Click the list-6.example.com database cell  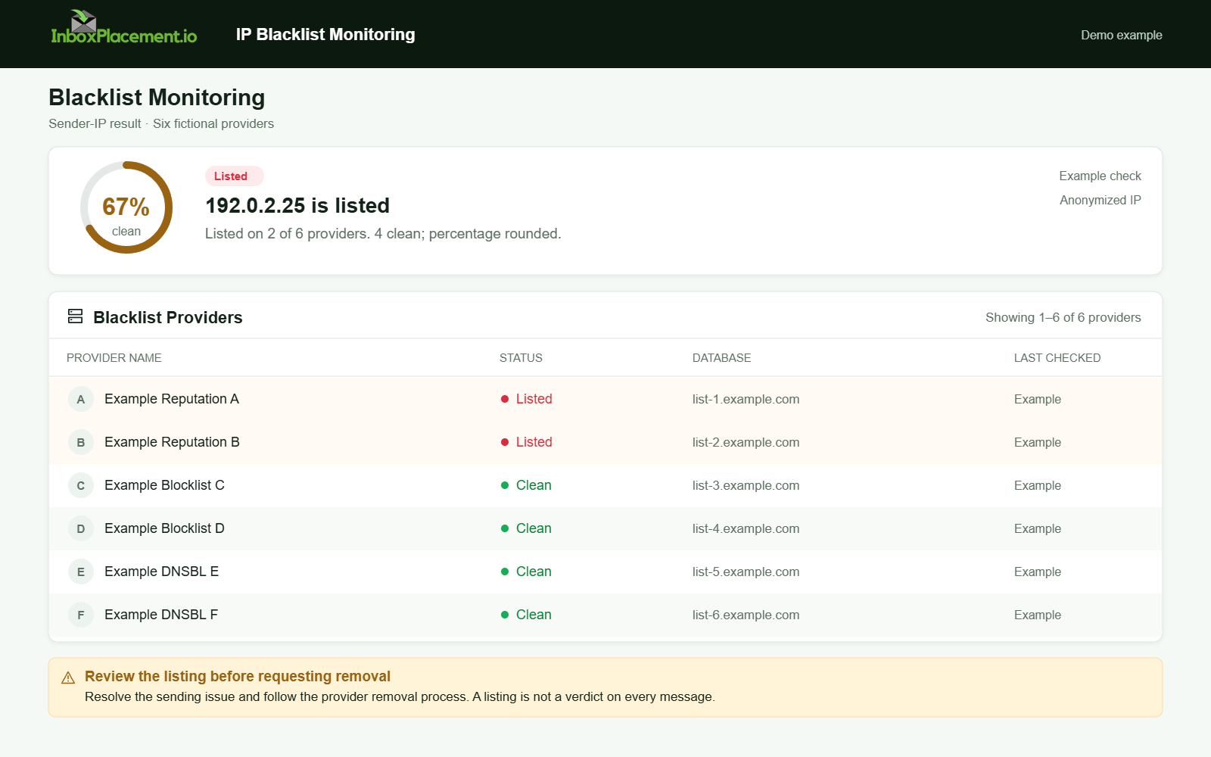[x=746, y=615]
